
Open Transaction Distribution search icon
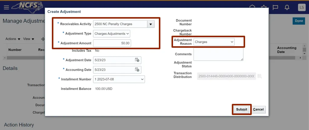tap(260, 76)
